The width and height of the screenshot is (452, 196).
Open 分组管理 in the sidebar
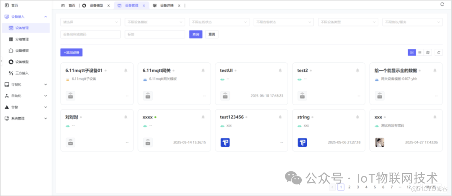coord(26,39)
